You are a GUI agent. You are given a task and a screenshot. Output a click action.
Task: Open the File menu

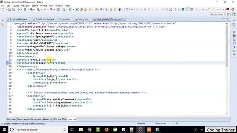[x=3, y=6]
